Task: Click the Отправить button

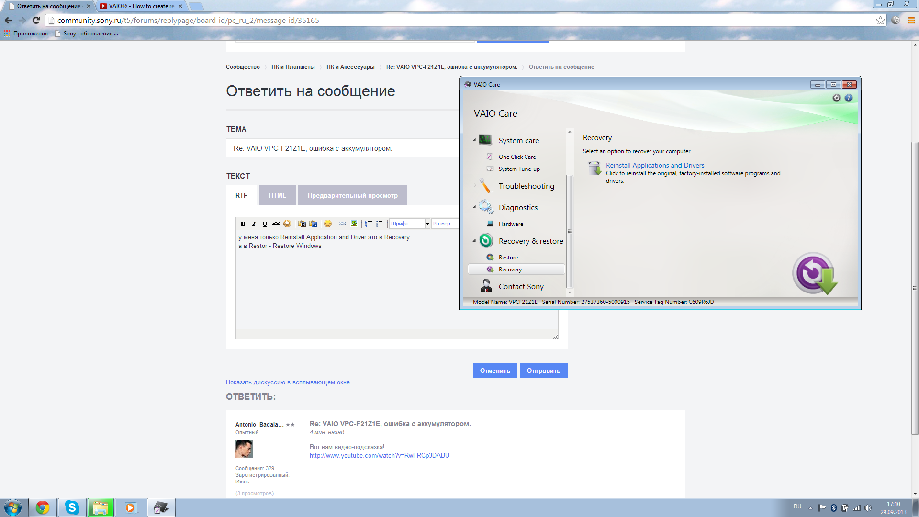Action: click(x=544, y=371)
